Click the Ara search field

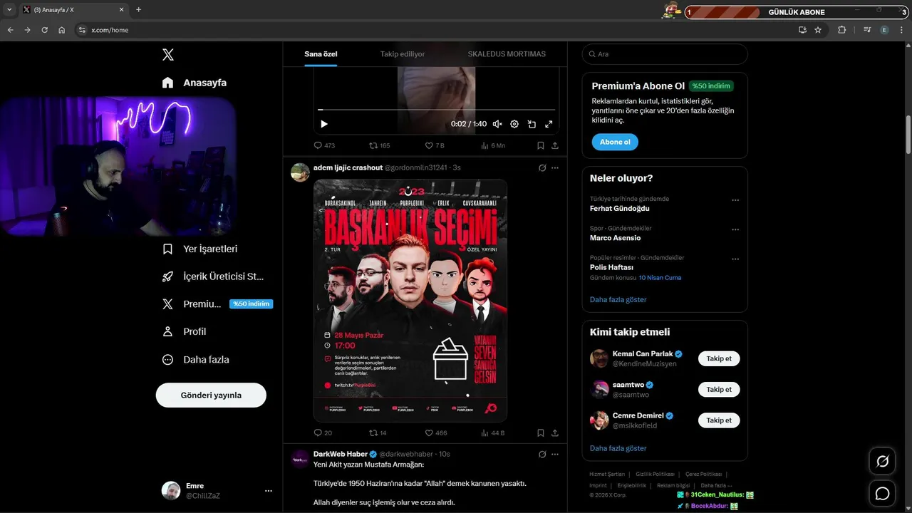pyautogui.click(x=665, y=54)
